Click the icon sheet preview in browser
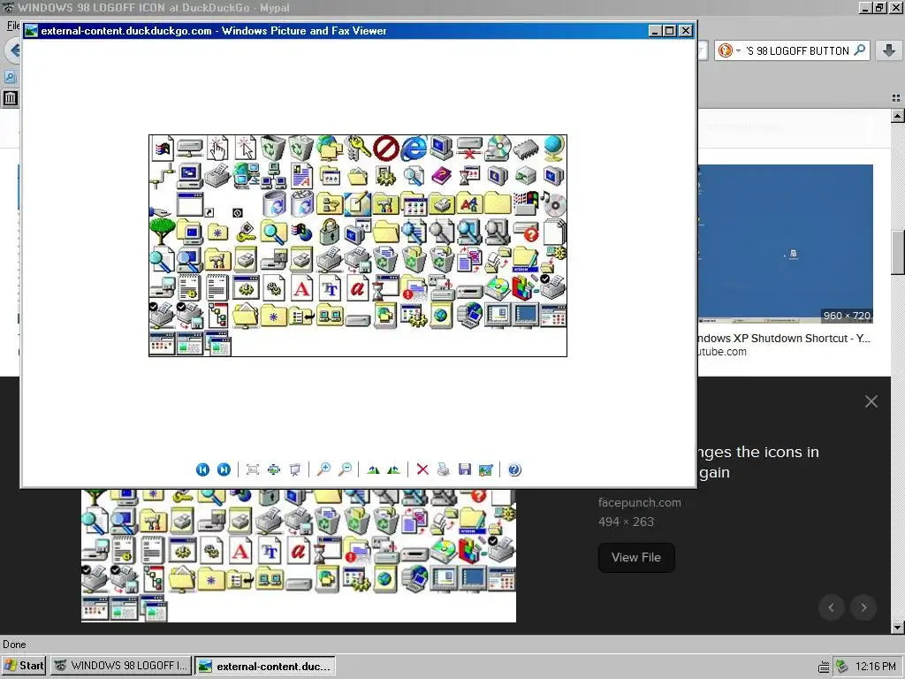 pos(299,555)
